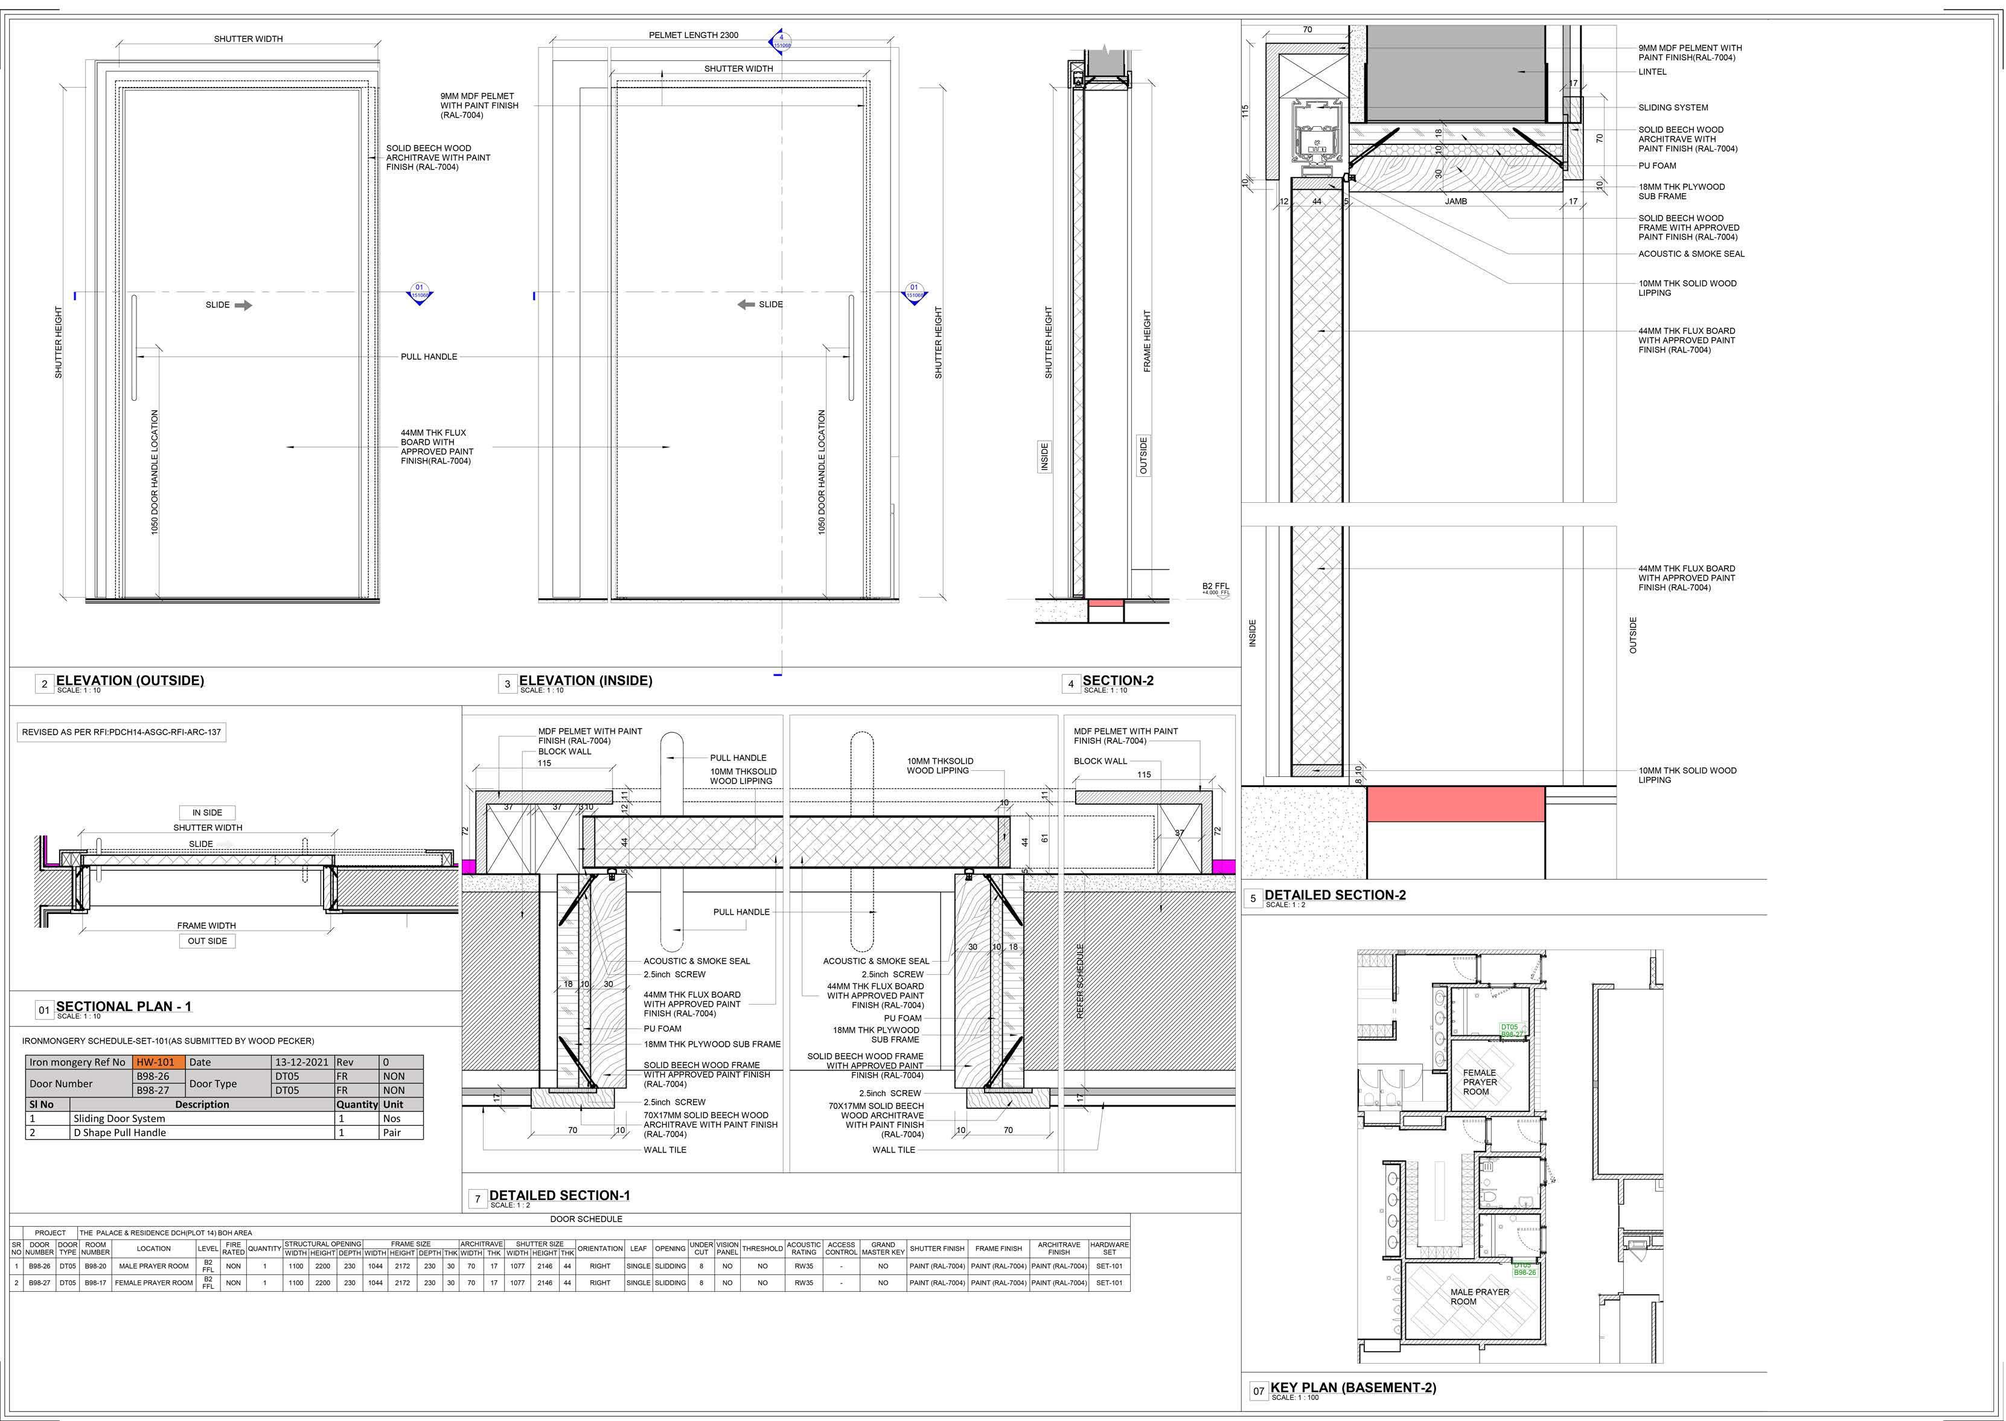The image size is (2006, 1421).
Task: Click the slide arrow on inside elevation
Action: pyautogui.click(x=746, y=304)
